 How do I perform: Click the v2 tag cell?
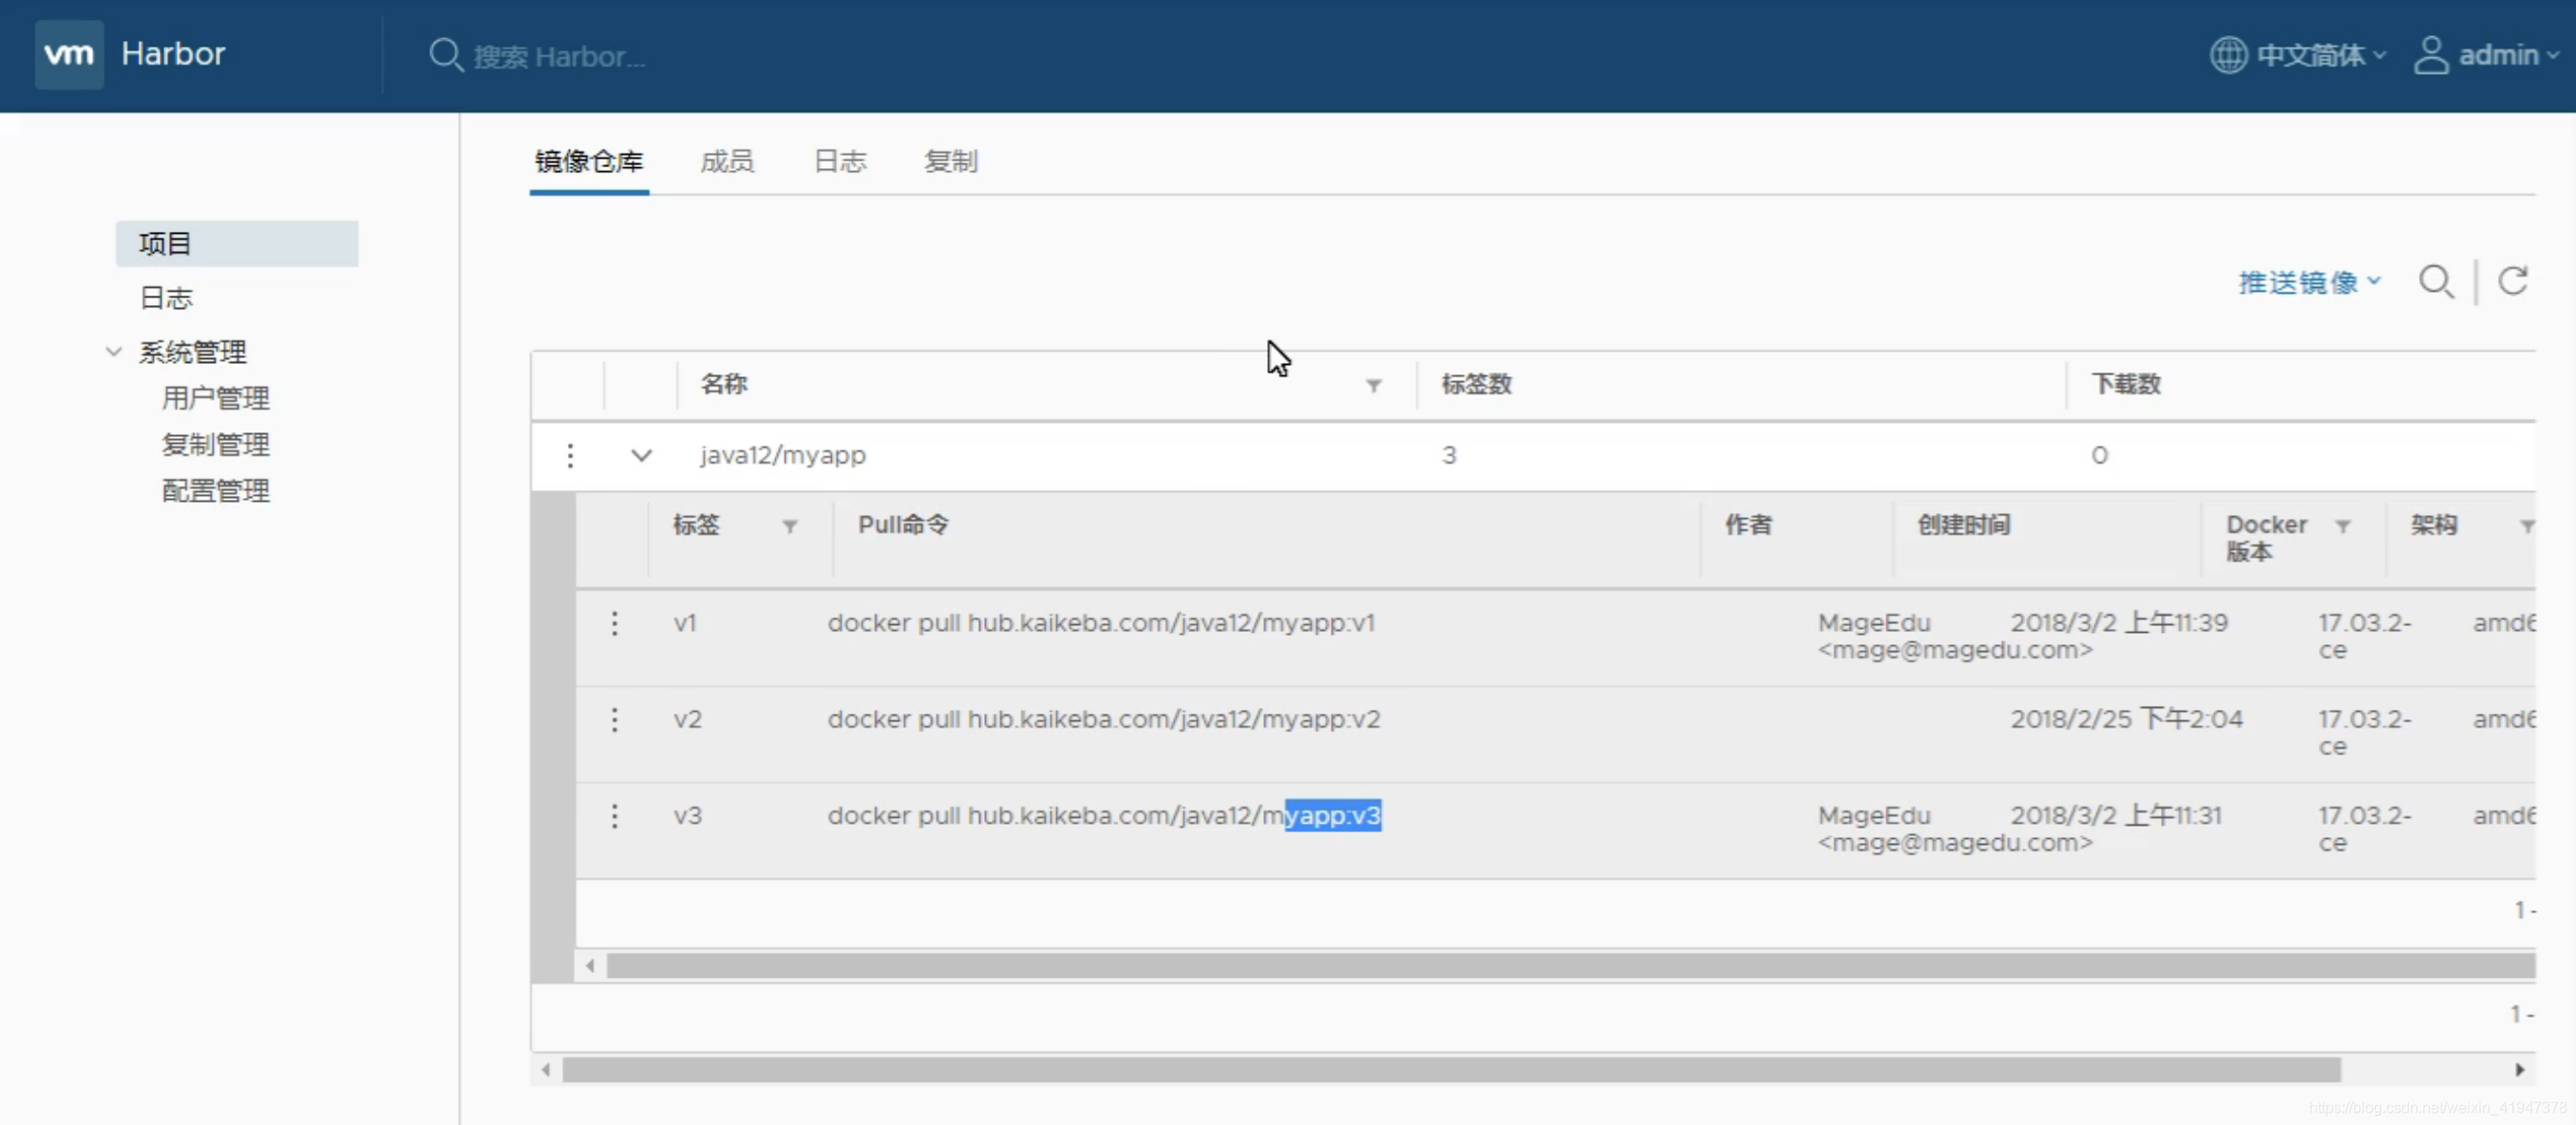687,720
